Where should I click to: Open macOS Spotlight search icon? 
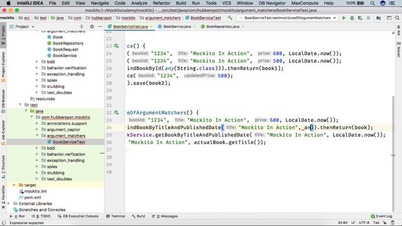click(372, 3)
